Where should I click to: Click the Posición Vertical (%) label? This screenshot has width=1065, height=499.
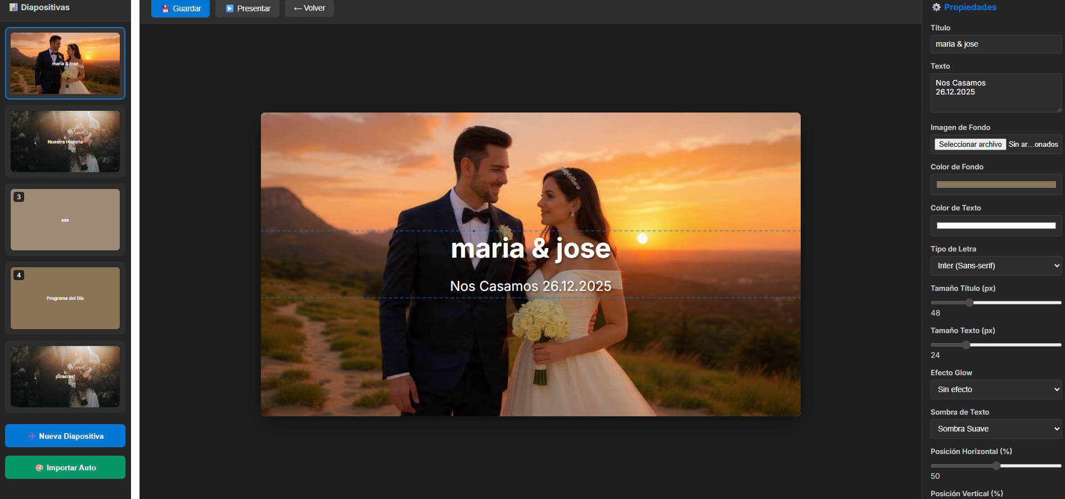pyautogui.click(x=967, y=493)
